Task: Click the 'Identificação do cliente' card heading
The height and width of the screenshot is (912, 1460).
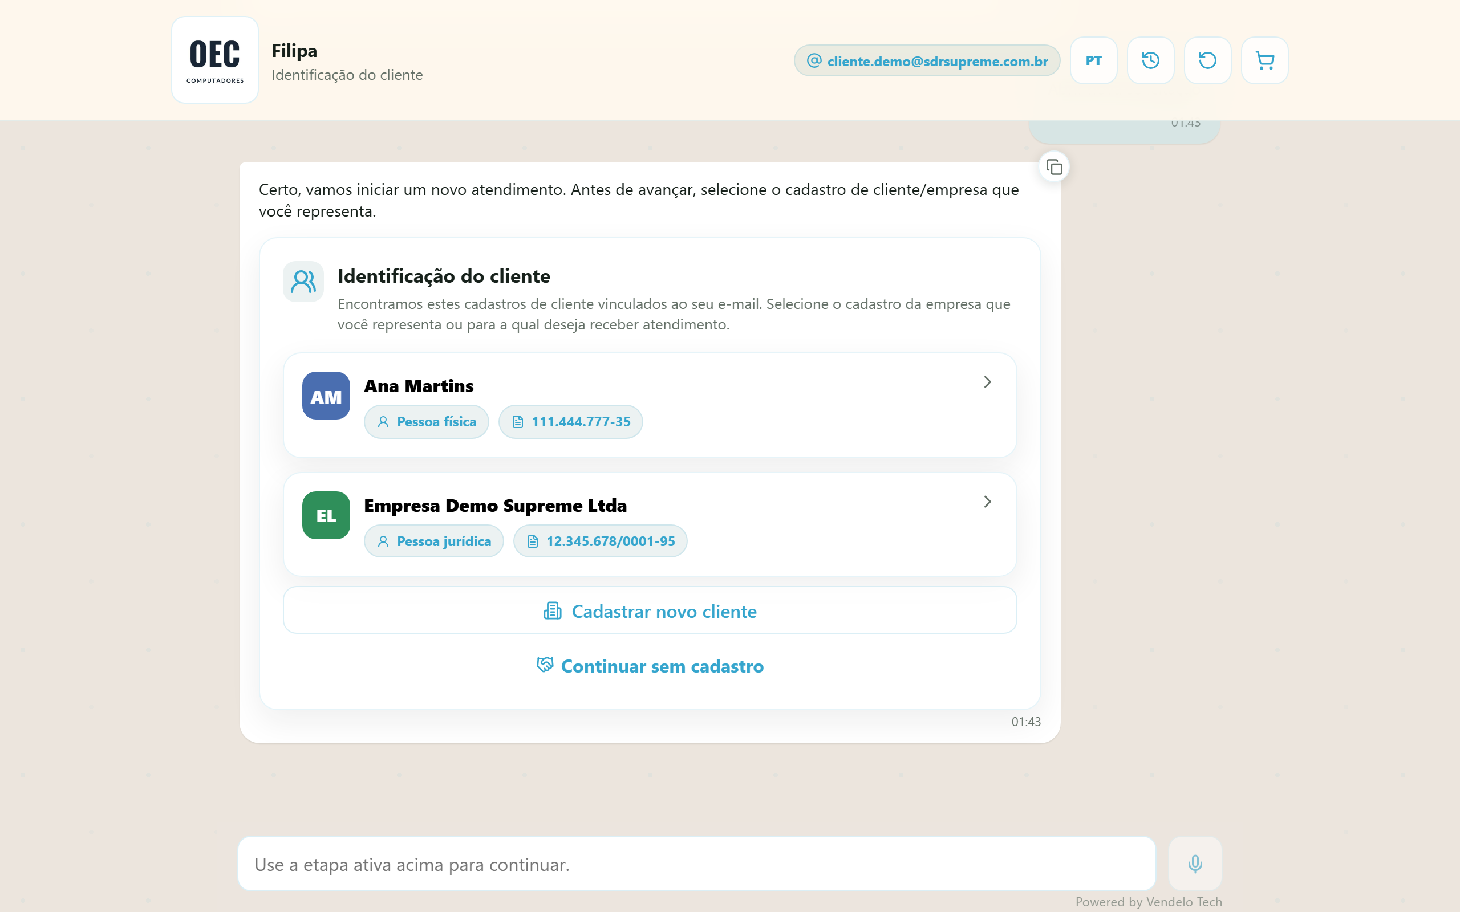Action: (444, 276)
